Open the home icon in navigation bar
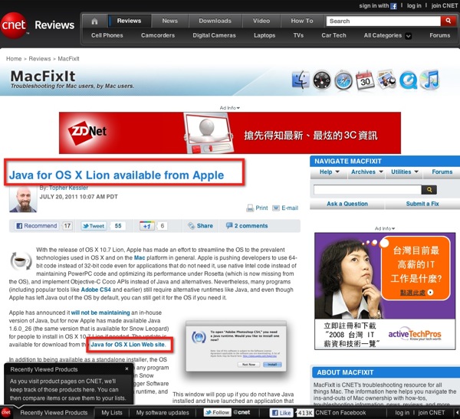Viewport: 460px width, 419px height. point(94,21)
